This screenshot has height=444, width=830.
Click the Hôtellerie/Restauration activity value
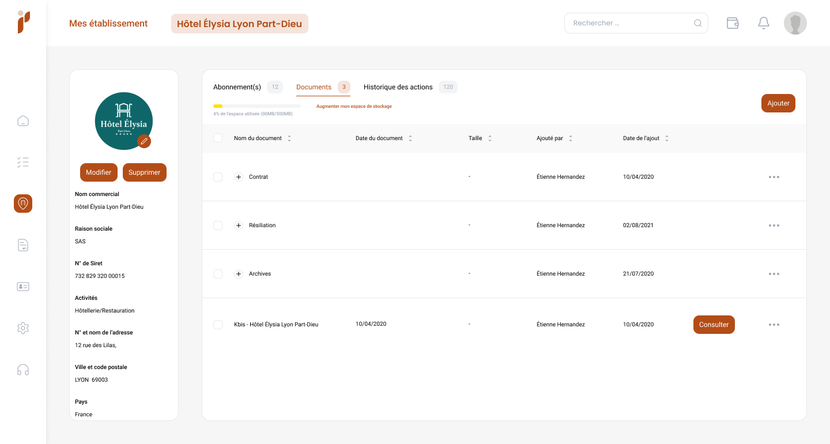(x=105, y=311)
